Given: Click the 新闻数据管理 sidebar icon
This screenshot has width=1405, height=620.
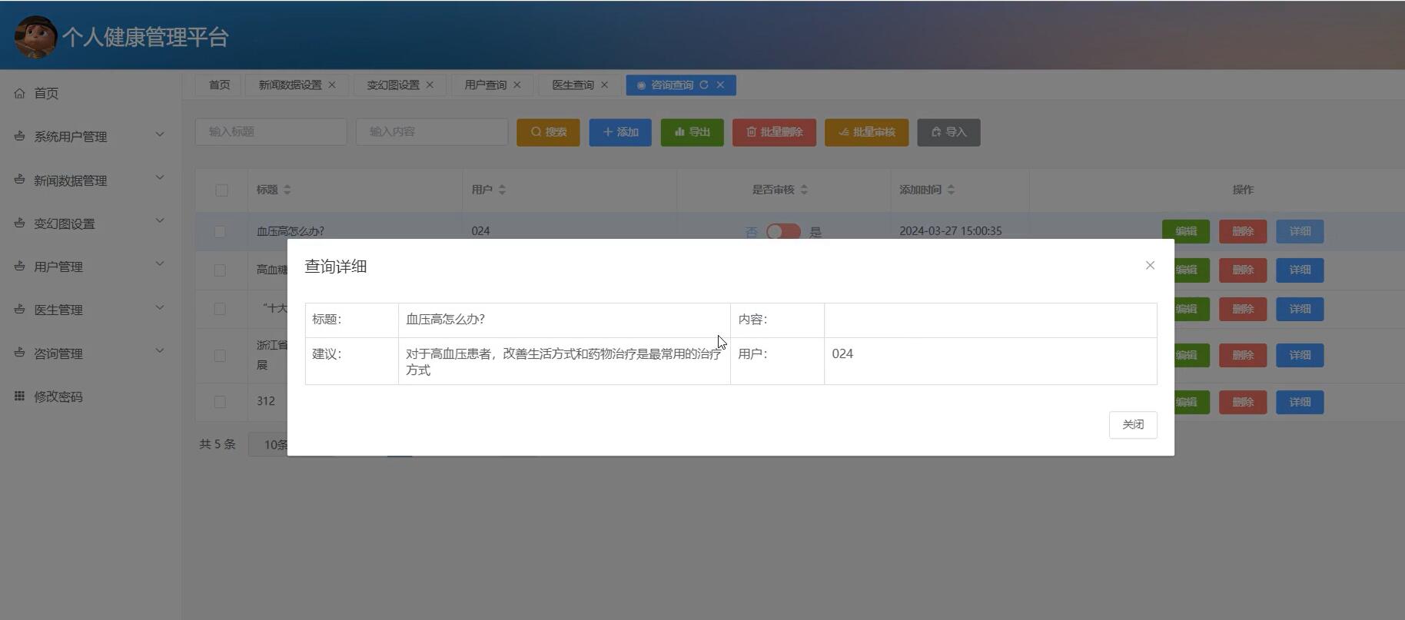Looking at the screenshot, I should [19, 180].
